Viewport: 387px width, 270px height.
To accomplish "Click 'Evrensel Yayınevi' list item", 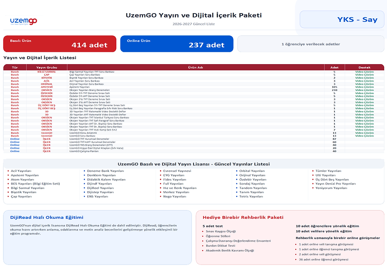I will click(177, 171).
